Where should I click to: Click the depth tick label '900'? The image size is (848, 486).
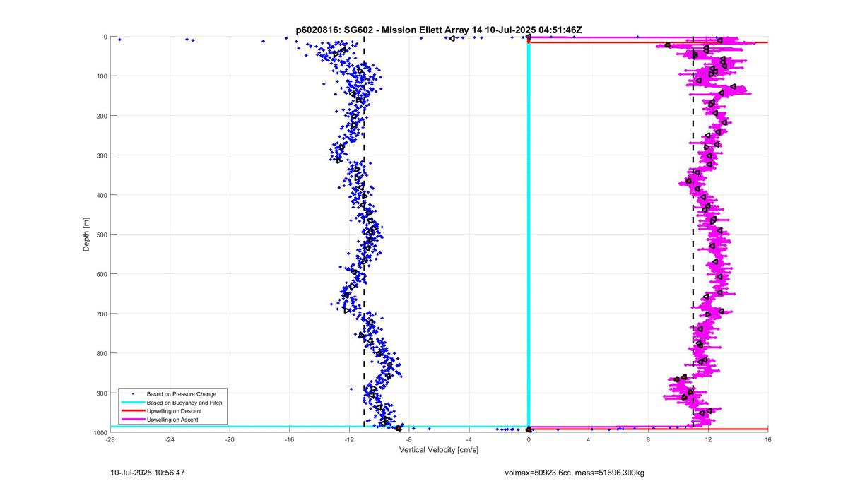click(101, 393)
